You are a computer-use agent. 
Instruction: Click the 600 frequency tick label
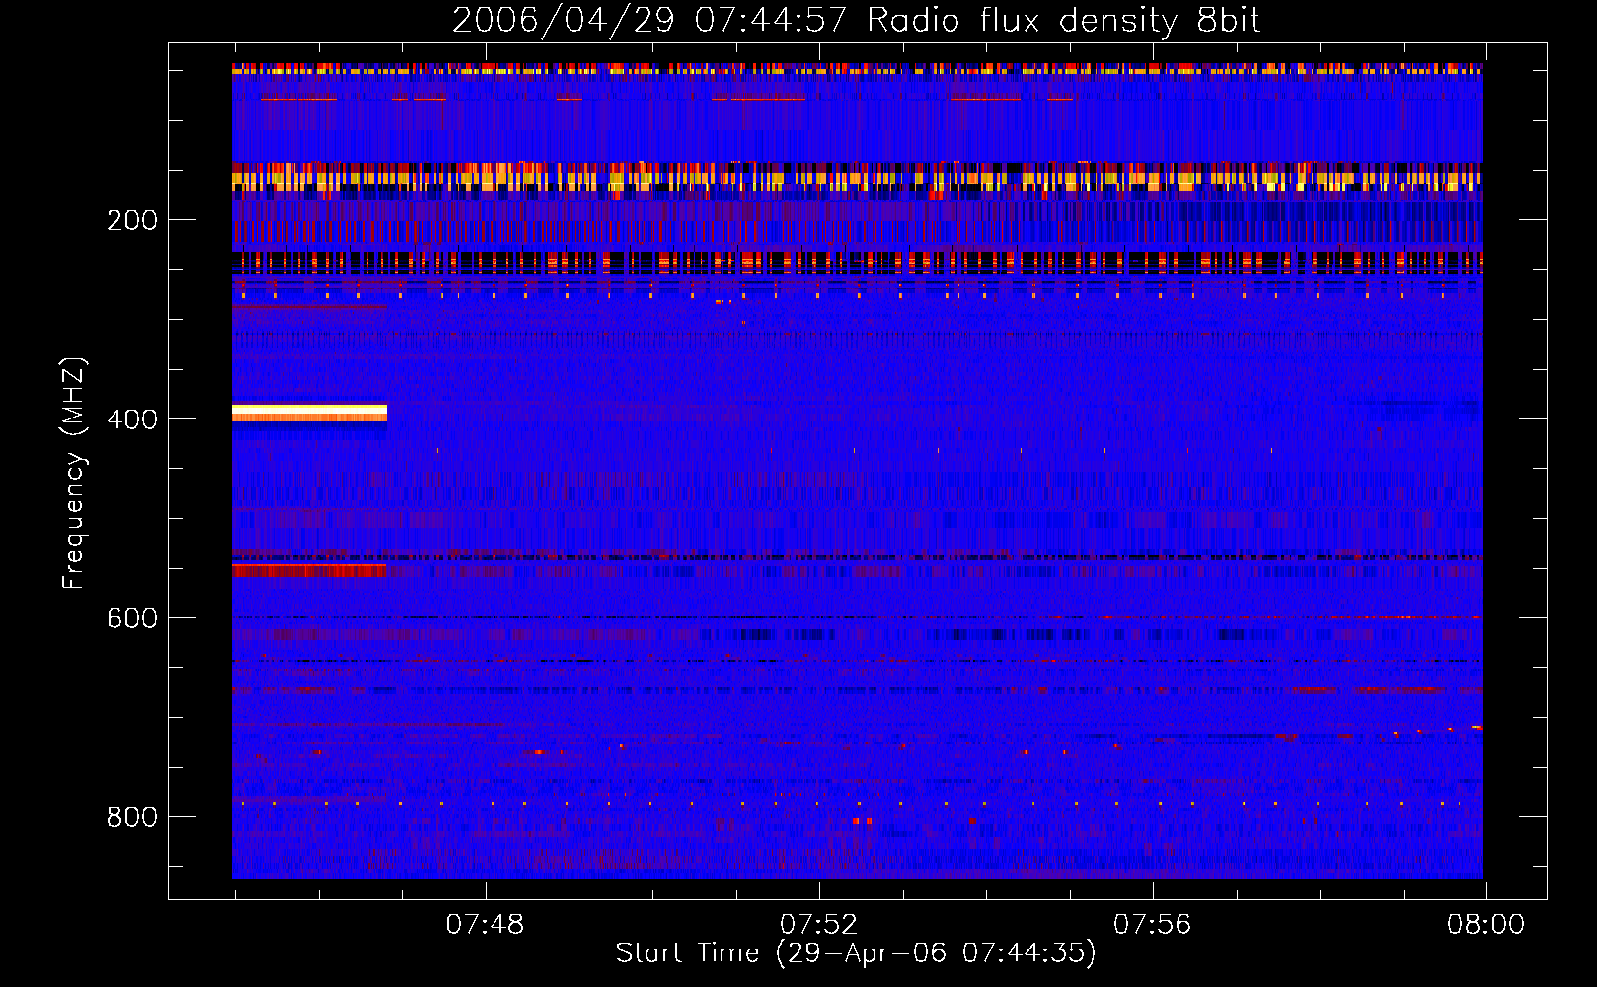(x=132, y=618)
